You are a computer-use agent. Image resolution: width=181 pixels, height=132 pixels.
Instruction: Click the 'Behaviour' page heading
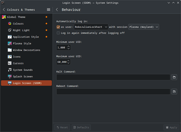pos(71,10)
